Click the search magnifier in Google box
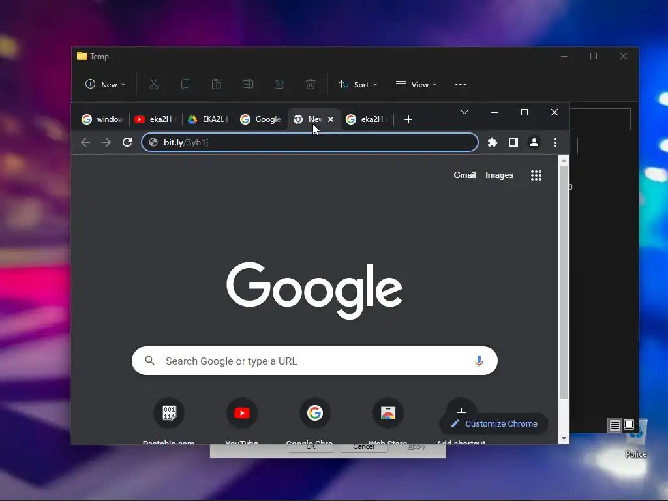 [x=149, y=361]
